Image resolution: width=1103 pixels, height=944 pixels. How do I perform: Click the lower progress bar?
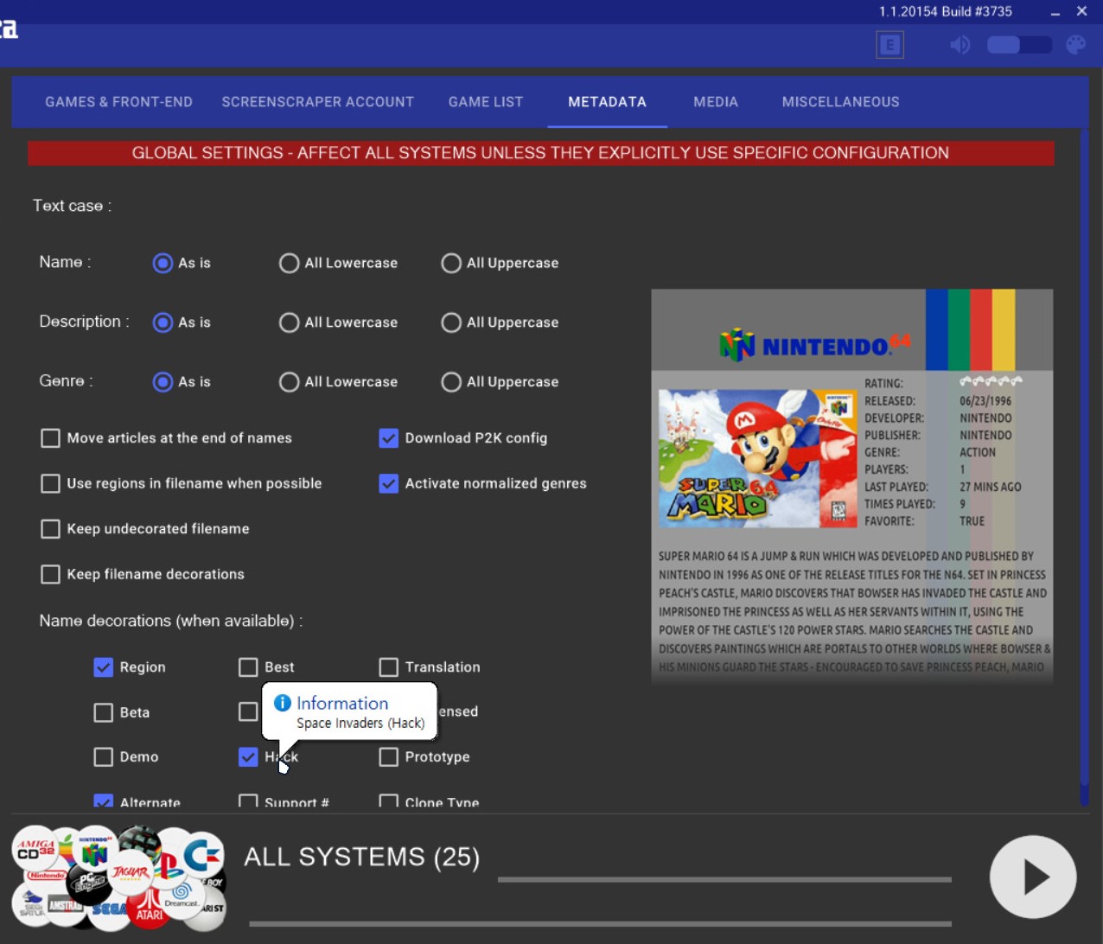click(x=600, y=924)
